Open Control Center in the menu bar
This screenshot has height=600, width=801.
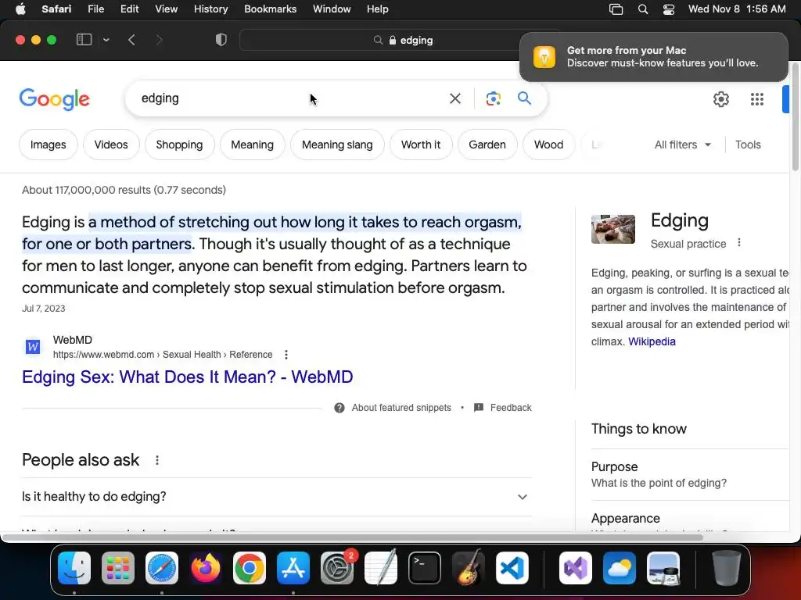(669, 9)
